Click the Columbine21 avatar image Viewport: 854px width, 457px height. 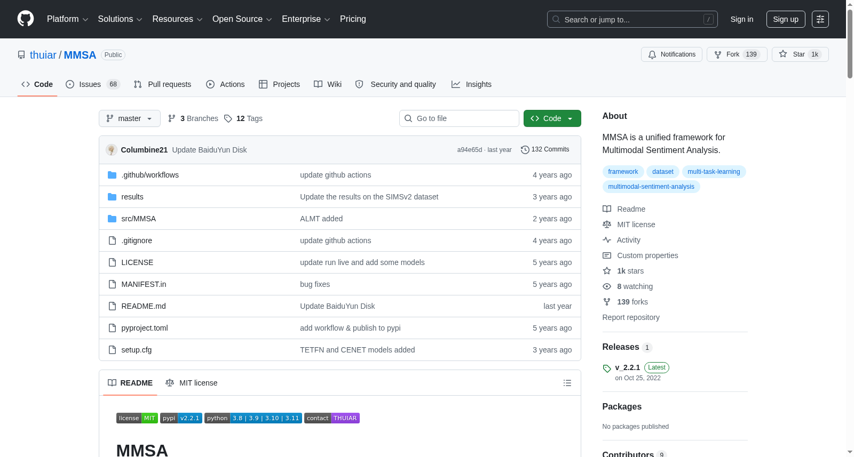click(112, 150)
